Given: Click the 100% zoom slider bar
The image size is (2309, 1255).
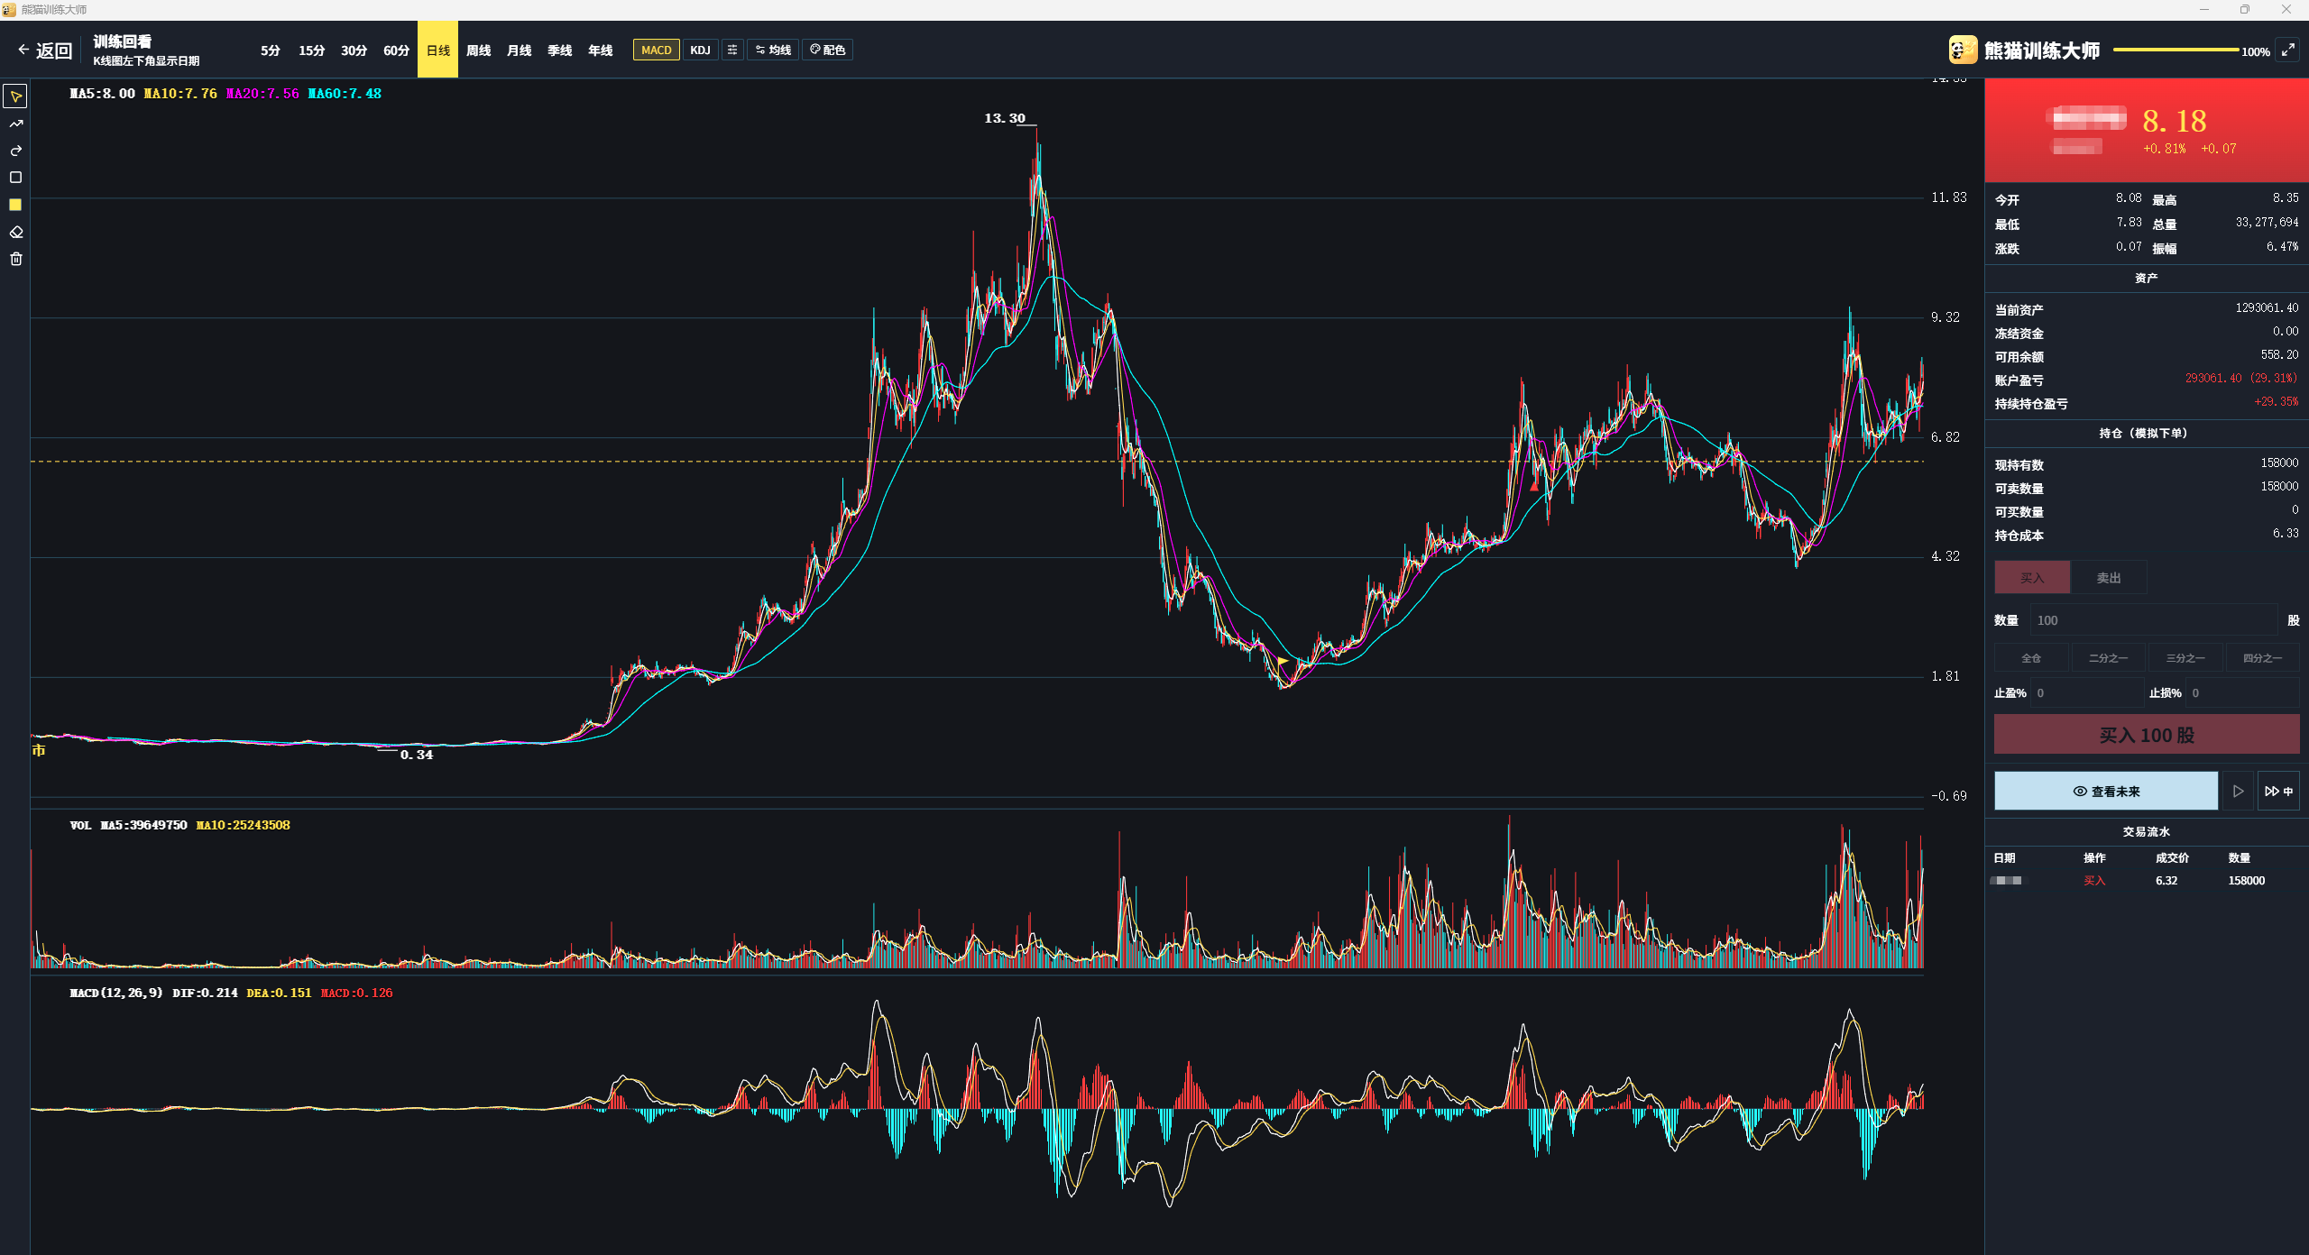Looking at the screenshot, I should click(2176, 50).
